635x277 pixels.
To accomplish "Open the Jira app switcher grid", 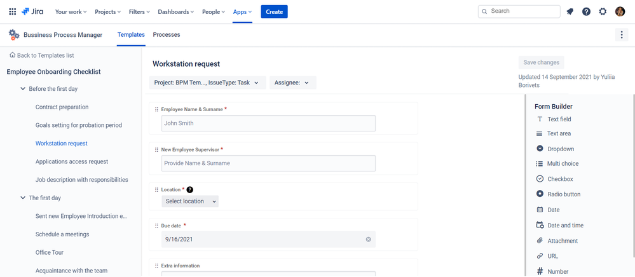I will 13,11.
